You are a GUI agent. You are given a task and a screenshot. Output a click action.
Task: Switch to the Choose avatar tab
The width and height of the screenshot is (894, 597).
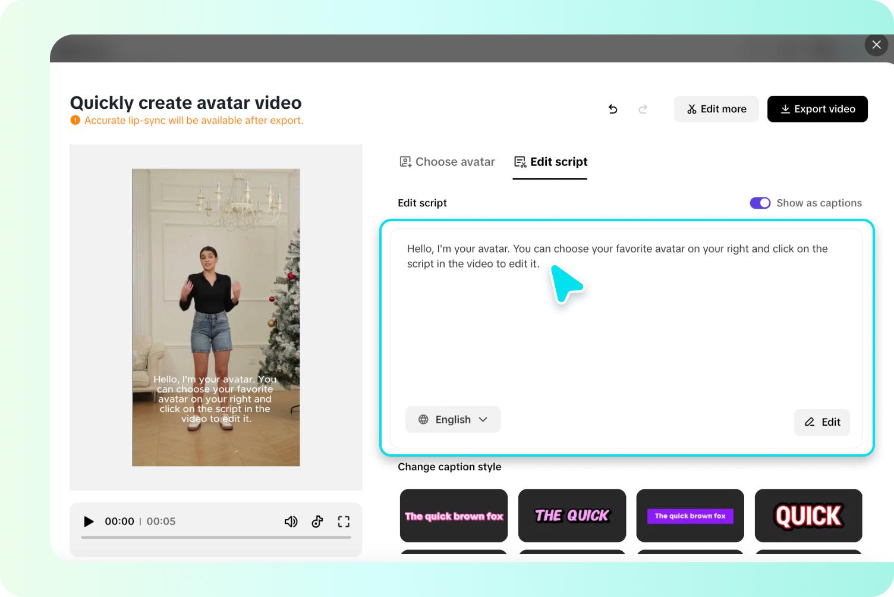(x=446, y=162)
